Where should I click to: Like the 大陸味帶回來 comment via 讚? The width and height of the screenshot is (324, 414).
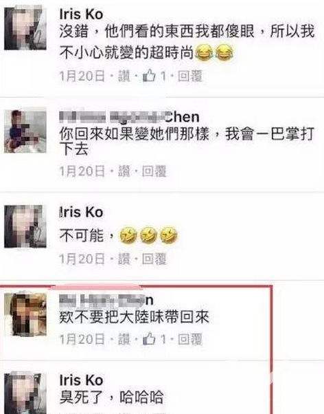pyautogui.click(x=124, y=339)
